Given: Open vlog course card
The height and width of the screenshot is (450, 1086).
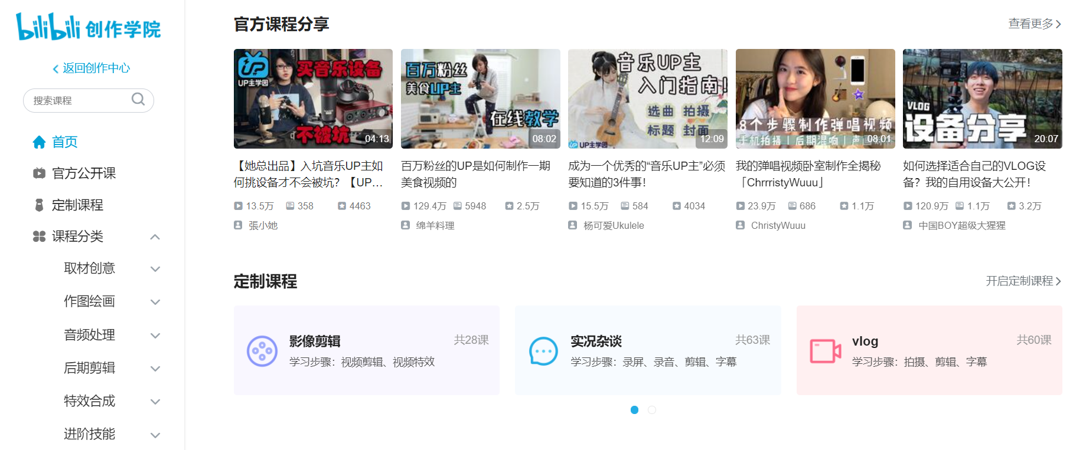Looking at the screenshot, I should (x=930, y=350).
